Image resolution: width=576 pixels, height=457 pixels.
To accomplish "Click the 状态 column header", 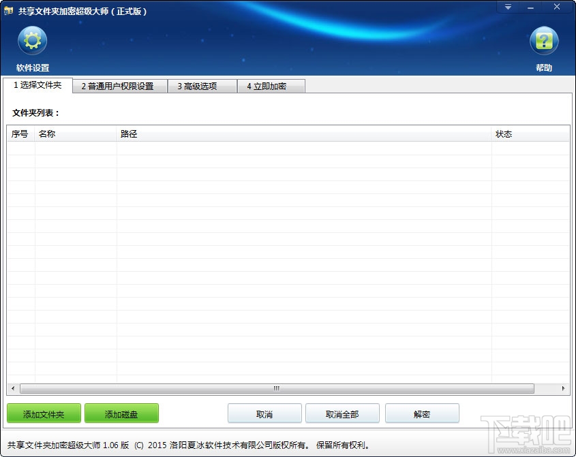I will 504,134.
